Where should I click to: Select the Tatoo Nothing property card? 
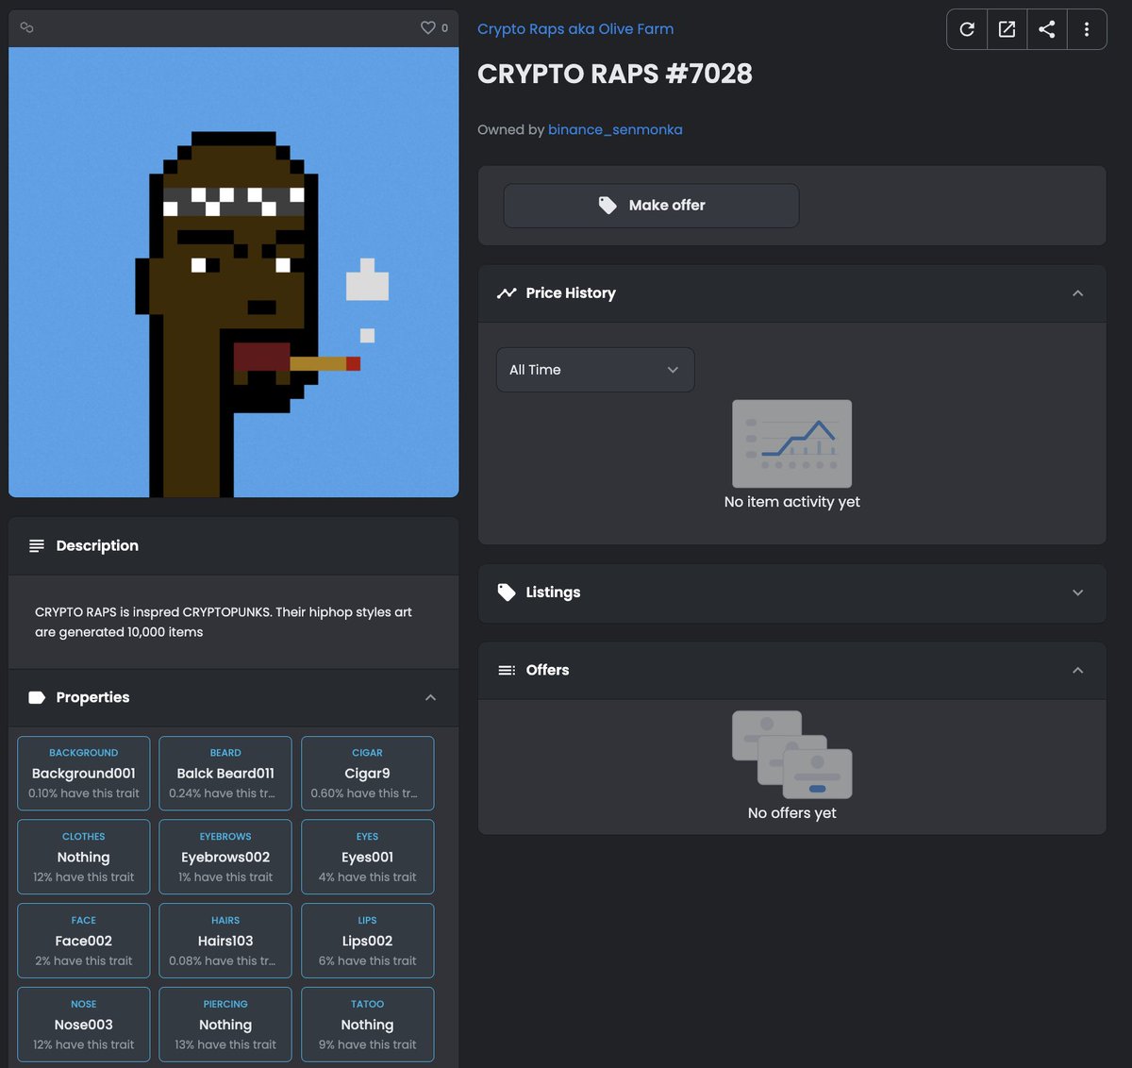coord(368,1025)
